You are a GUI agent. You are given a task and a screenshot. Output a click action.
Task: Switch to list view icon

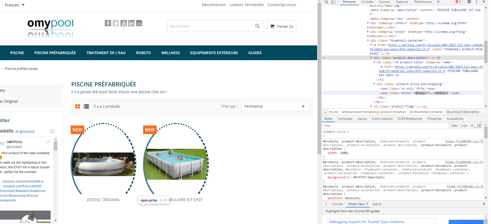pyautogui.click(x=86, y=106)
